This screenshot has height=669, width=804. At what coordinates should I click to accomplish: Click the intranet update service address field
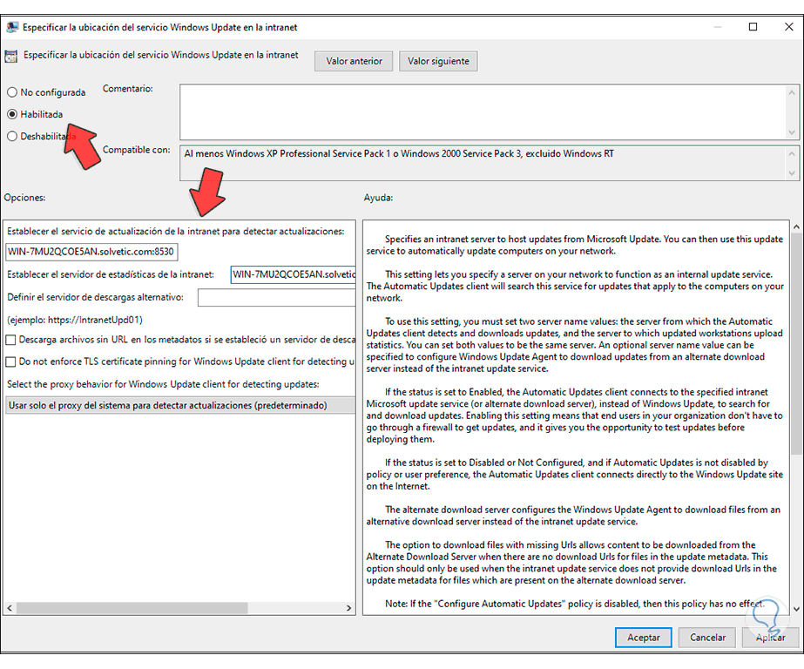coord(91,252)
